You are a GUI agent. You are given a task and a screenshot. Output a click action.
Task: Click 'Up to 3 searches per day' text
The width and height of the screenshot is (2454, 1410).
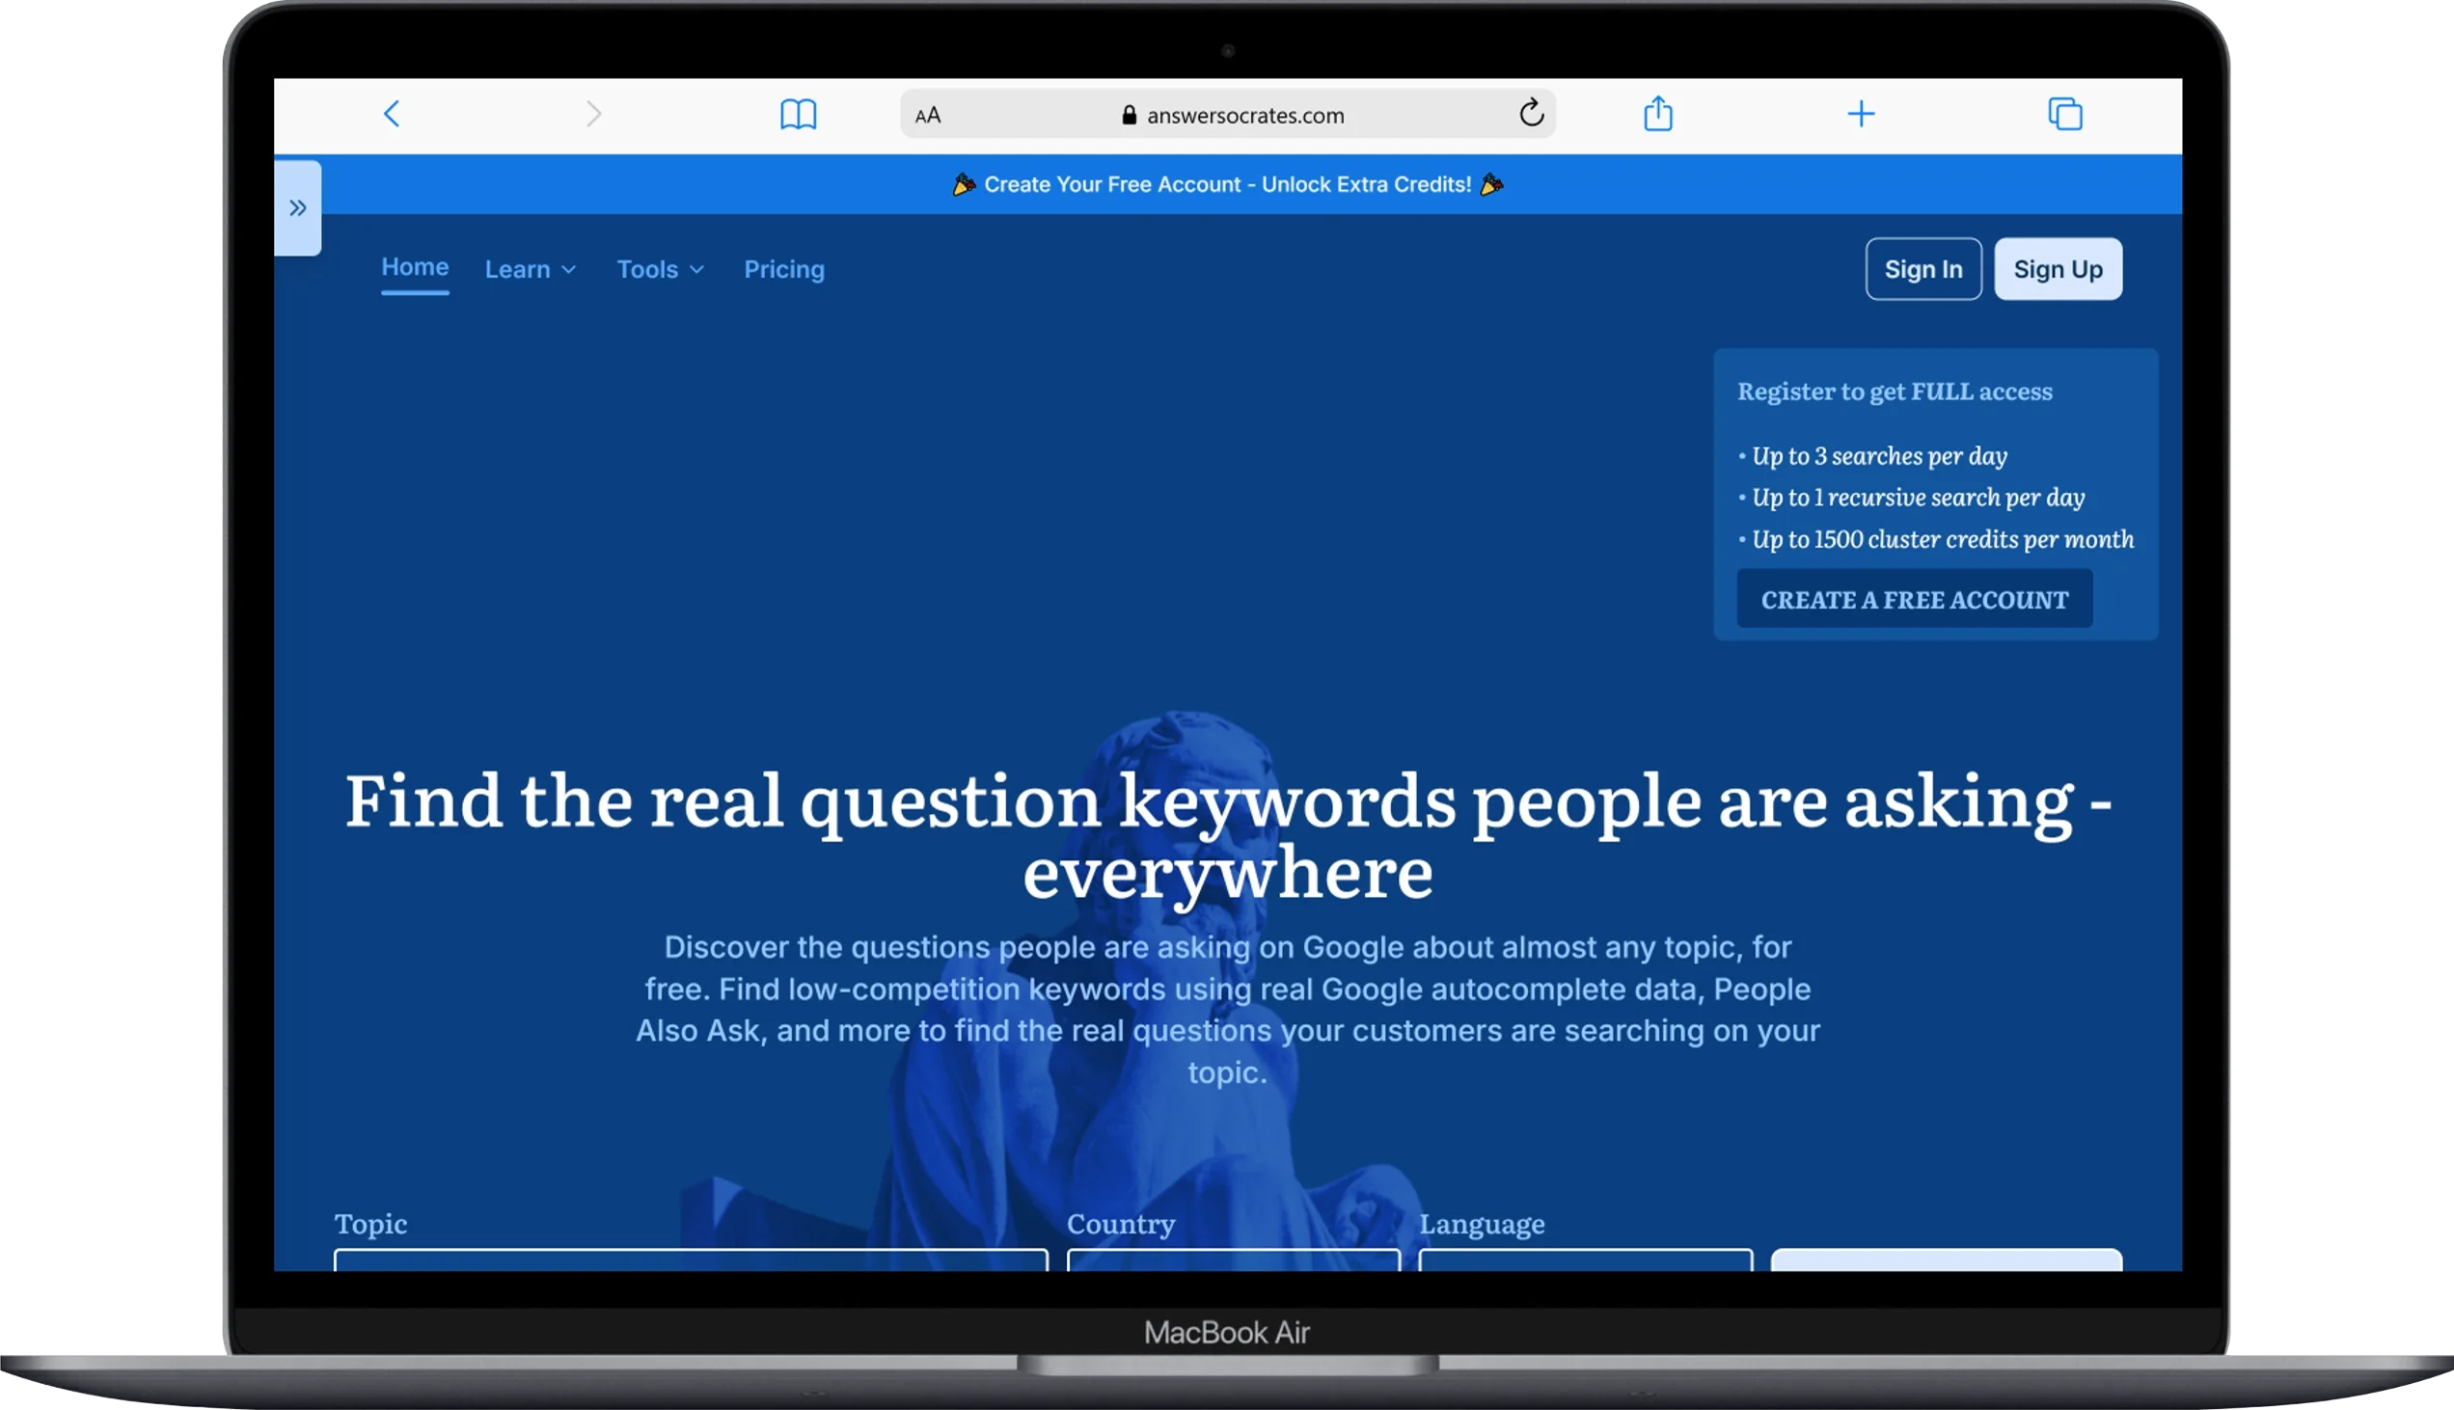click(x=1879, y=456)
